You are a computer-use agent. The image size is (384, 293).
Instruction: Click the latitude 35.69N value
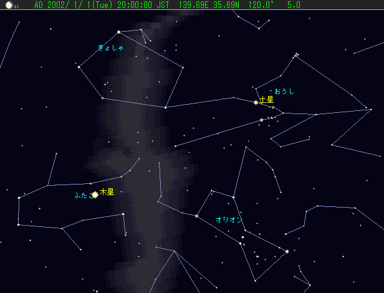click(x=209, y=5)
